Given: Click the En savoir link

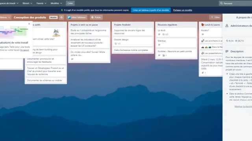Looking at the screenshot, I should pyautogui.click(x=24, y=50).
